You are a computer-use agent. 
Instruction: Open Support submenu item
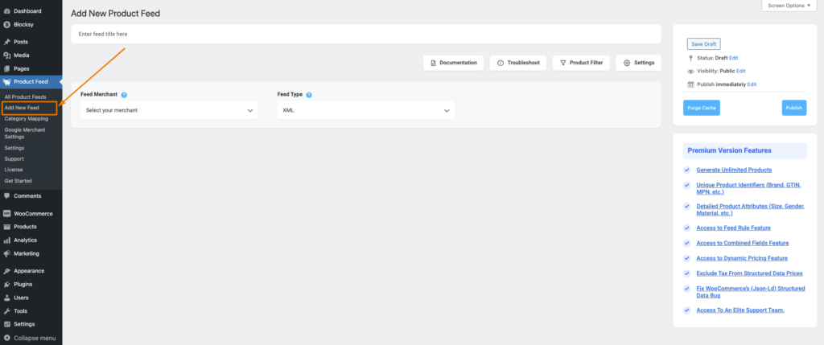(x=14, y=158)
